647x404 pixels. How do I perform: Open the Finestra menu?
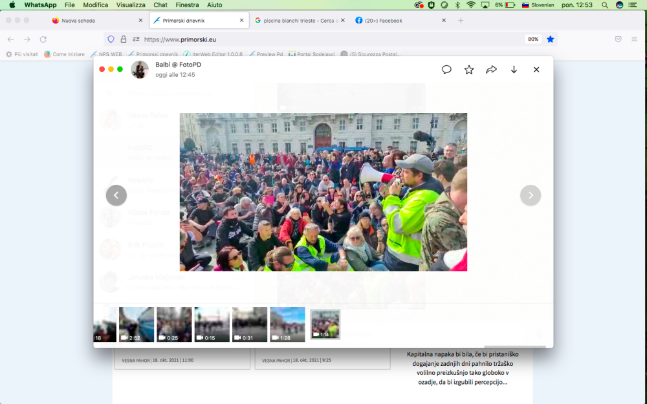click(x=187, y=5)
